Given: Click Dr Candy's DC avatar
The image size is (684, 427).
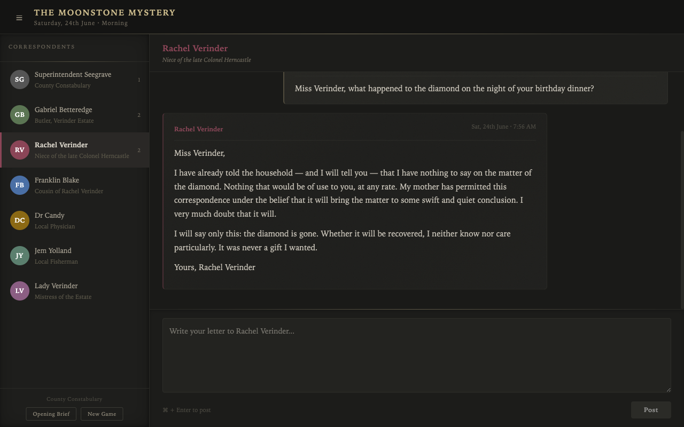Looking at the screenshot, I should [20, 220].
